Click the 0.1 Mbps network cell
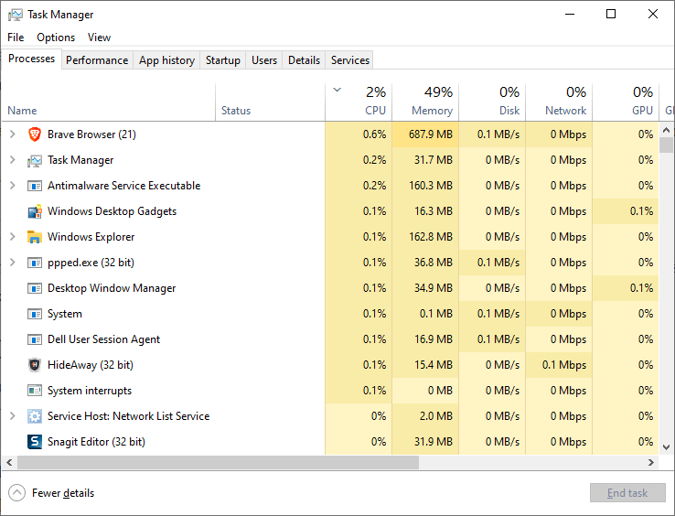 [x=559, y=365]
